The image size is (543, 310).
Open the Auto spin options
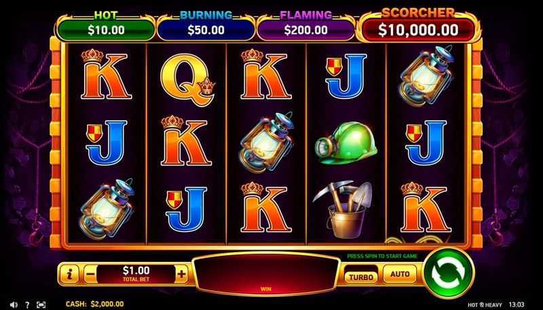pyautogui.click(x=400, y=274)
